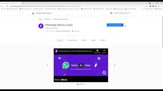Open the HERE Map Creator bookmark

pos(99,9)
